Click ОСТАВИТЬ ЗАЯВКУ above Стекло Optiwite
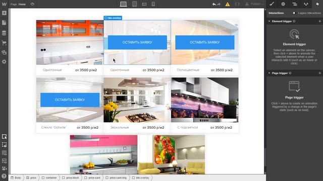The image size is (323, 181). coord(70,100)
